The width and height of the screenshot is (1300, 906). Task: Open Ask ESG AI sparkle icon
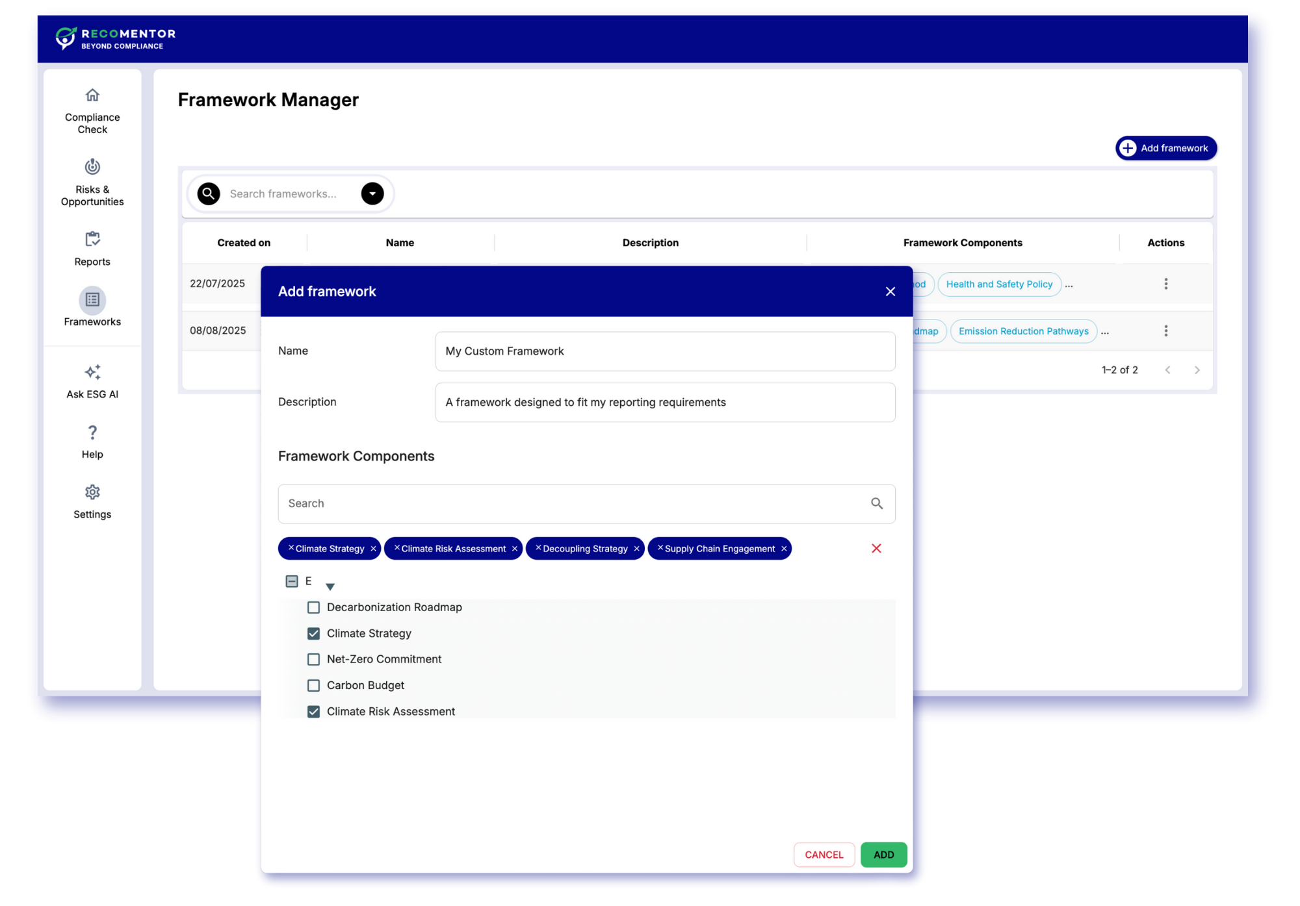[x=92, y=372]
